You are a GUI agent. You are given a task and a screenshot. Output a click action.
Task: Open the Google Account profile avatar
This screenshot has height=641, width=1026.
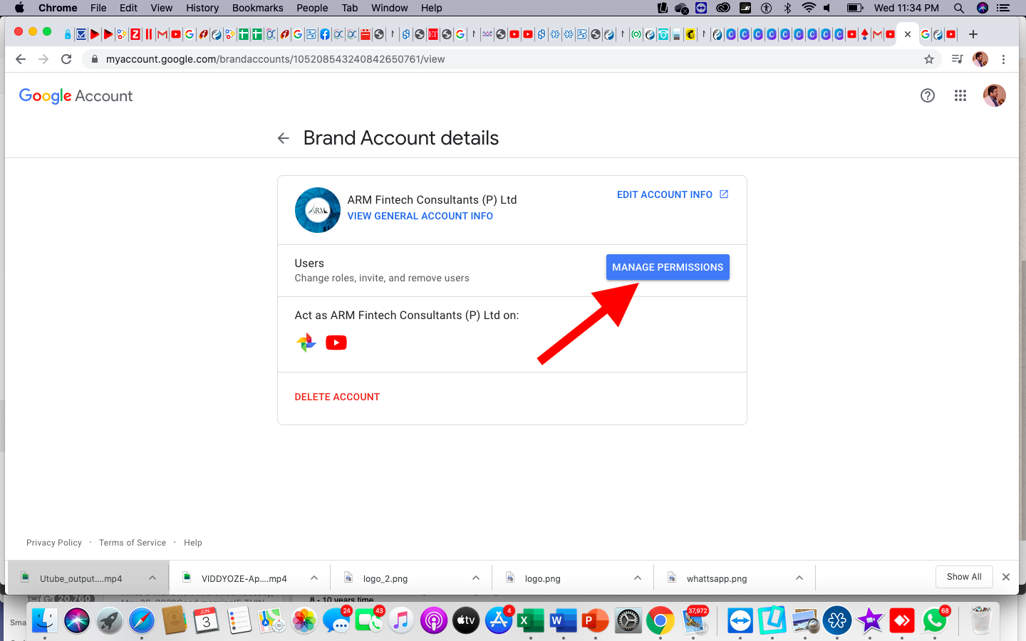tap(995, 95)
